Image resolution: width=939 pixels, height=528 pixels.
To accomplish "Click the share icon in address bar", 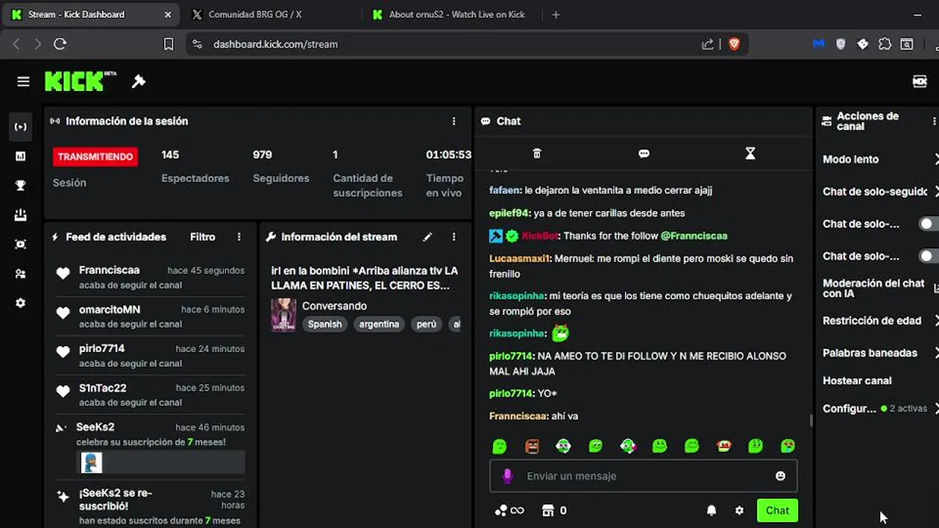I will pyautogui.click(x=708, y=44).
